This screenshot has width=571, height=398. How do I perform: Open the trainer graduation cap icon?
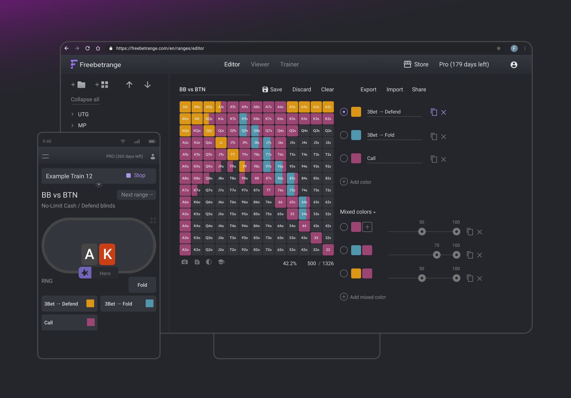tap(221, 262)
